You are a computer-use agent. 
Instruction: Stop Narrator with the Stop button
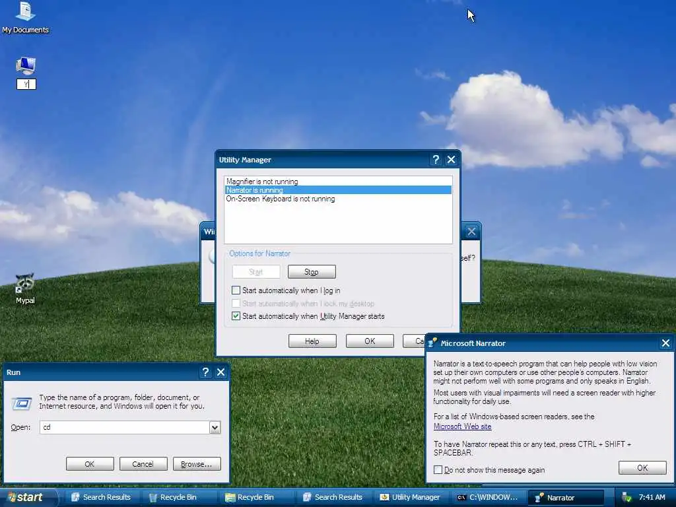coord(312,272)
